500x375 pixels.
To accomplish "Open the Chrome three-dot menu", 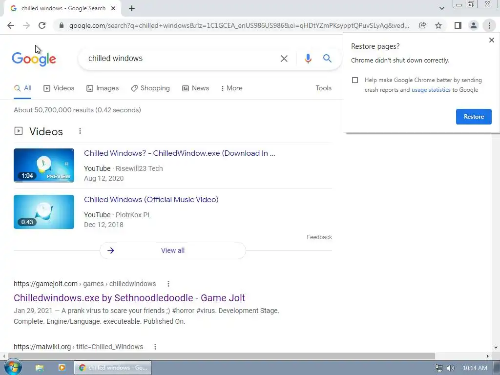I will (x=489, y=25).
